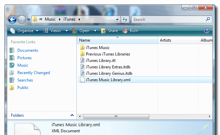
Task: Sort by the Album column header
Action: pyautogui.click(x=205, y=40)
